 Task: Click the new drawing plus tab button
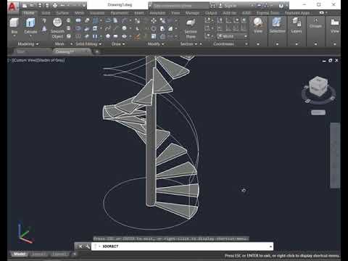(97, 51)
